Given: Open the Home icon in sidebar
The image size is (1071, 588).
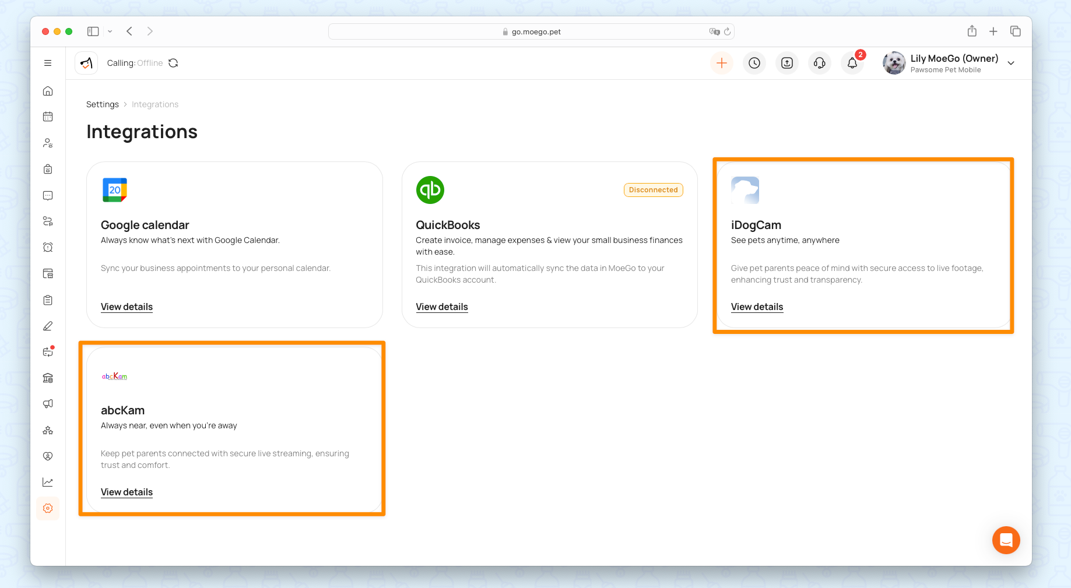Looking at the screenshot, I should pos(48,91).
